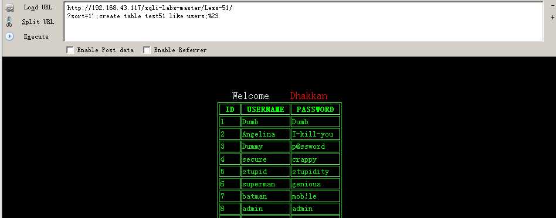Click the PASSWORD column header
The width and height of the screenshot is (556, 218).
click(315, 109)
